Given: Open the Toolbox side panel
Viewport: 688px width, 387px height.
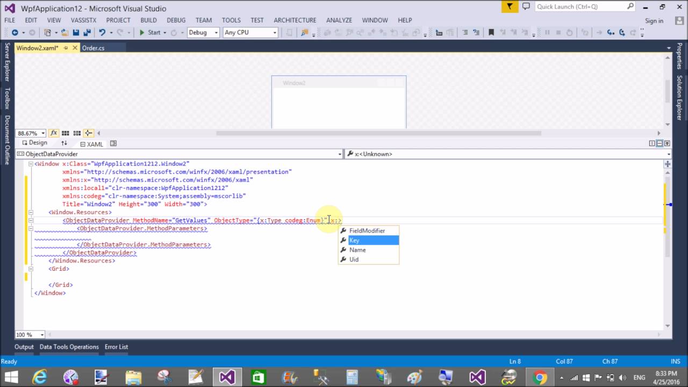Looking at the screenshot, I should 8,98.
